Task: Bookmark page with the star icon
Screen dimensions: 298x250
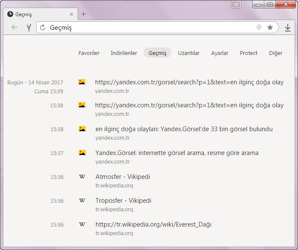Action: 270,27
